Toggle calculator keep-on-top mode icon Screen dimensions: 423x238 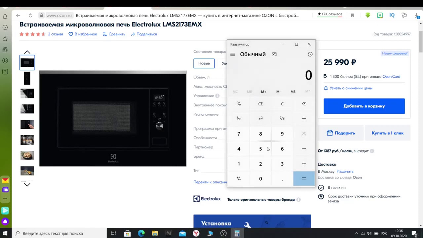click(x=274, y=54)
